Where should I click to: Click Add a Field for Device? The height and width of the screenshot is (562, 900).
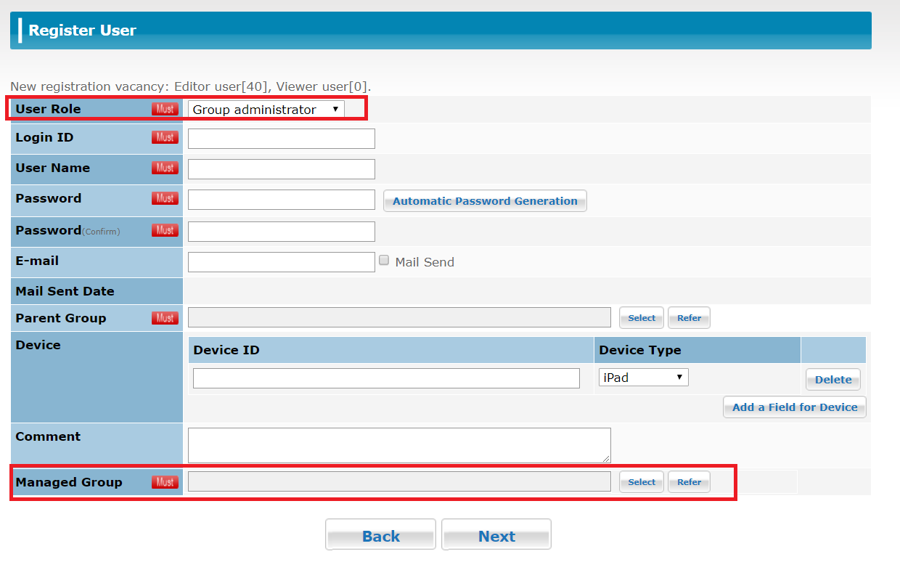pyautogui.click(x=794, y=407)
